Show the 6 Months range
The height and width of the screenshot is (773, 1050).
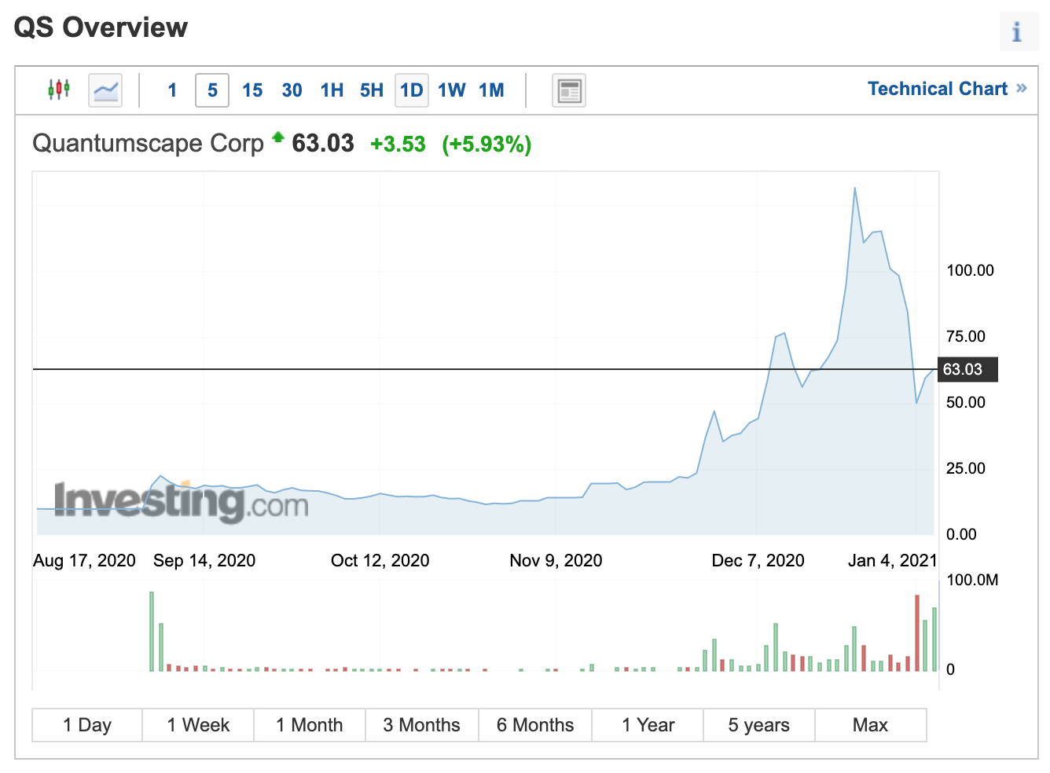click(x=535, y=725)
